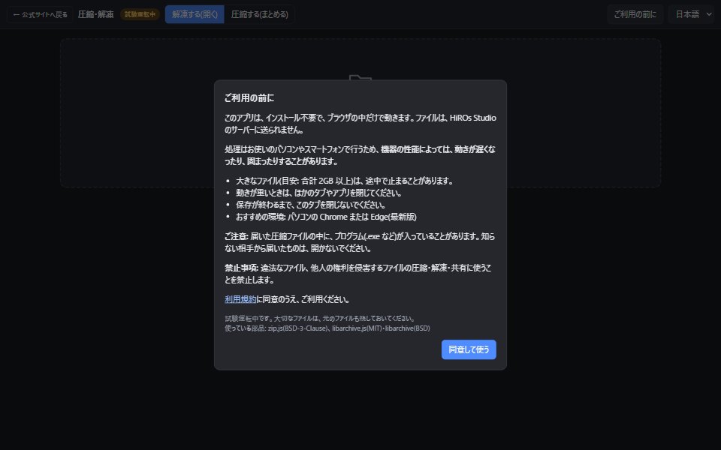The width and height of the screenshot is (721, 450).
Task: Click the 試験運転中です trial notice line
Action: (x=321, y=318)
